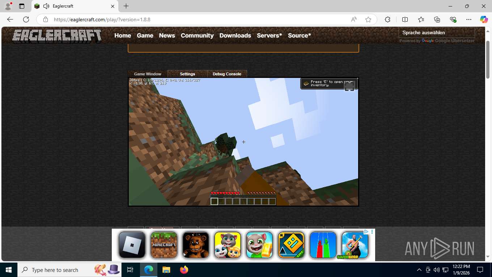The image size is (492, 277).
Task: Open a new browser tab
Action: click(126, 6)
